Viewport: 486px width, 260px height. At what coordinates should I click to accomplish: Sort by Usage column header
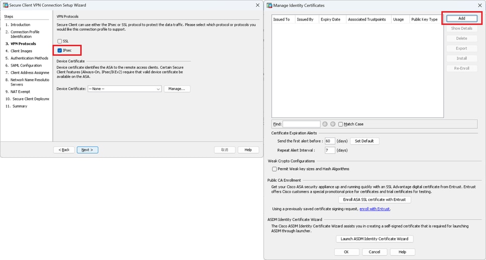pyautogui.click(x=400, y=19)
